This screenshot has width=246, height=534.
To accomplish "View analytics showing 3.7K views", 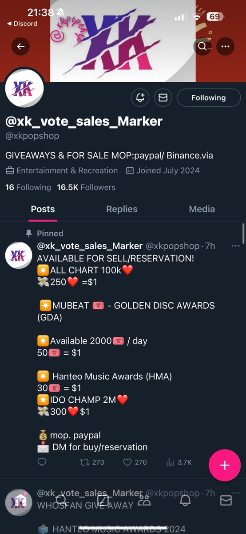I will pos(179,462).
